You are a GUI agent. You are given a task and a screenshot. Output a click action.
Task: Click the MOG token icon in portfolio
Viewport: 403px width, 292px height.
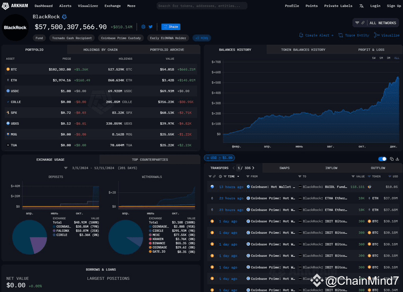click(8, 134)
